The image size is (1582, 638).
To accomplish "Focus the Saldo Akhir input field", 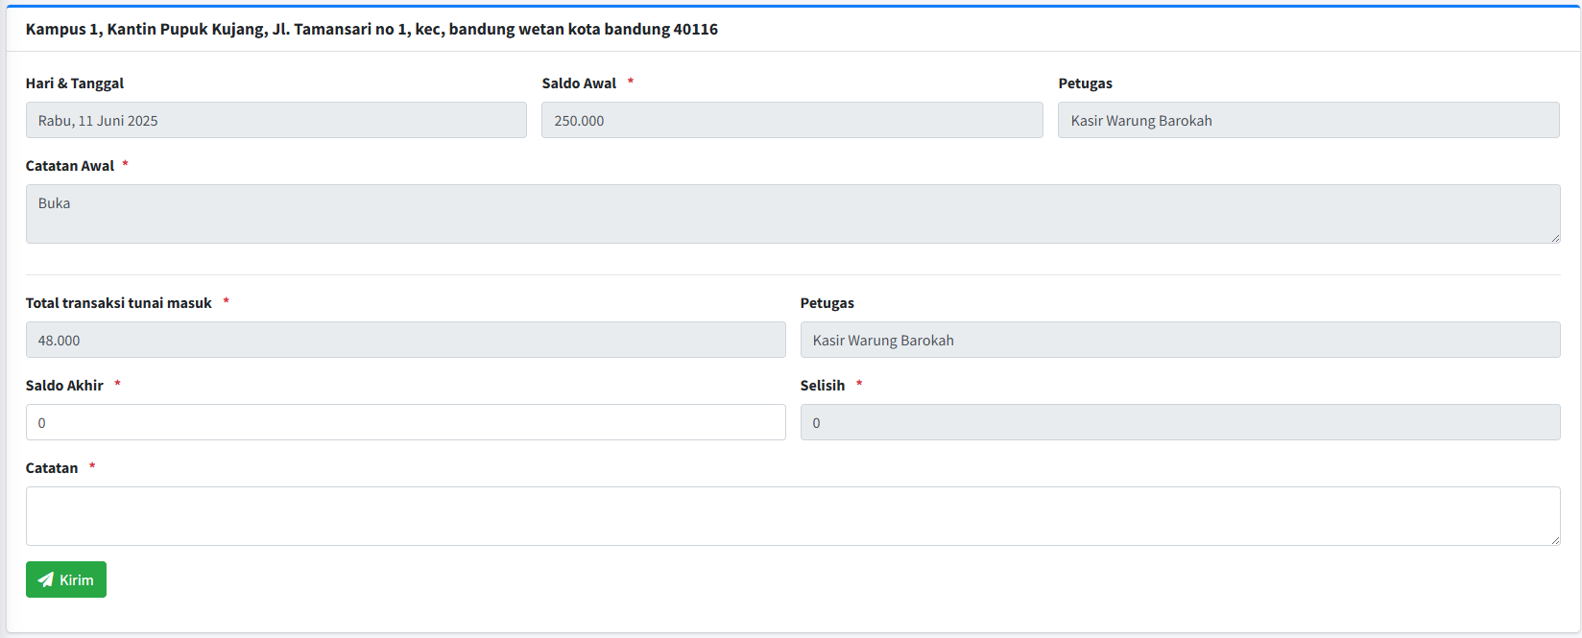I will point(405,422).
